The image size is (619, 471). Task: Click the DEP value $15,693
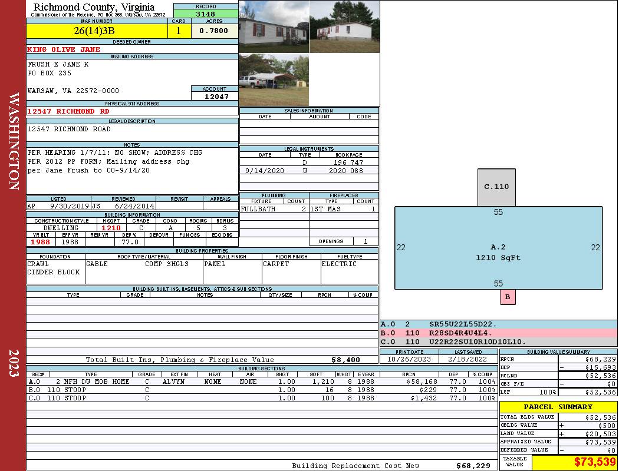(601, 367)
